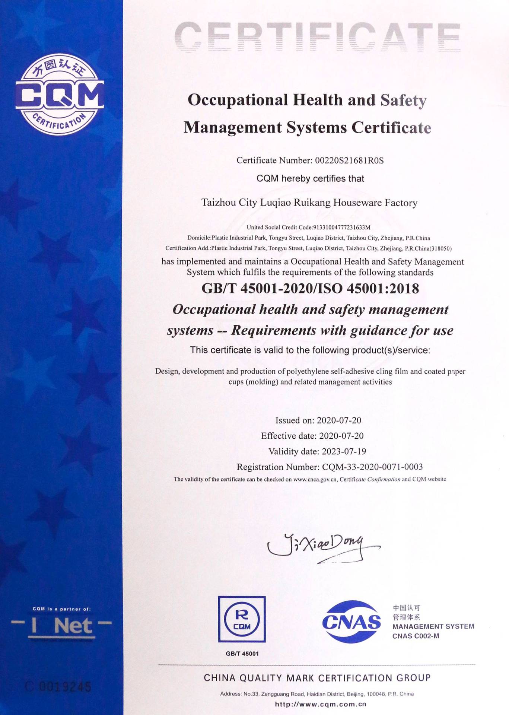Open the http://www.cqm.com.cn link

[x=321, y=704]
